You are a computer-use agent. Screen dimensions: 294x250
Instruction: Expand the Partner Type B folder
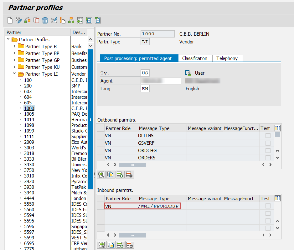tap(14, 47)
